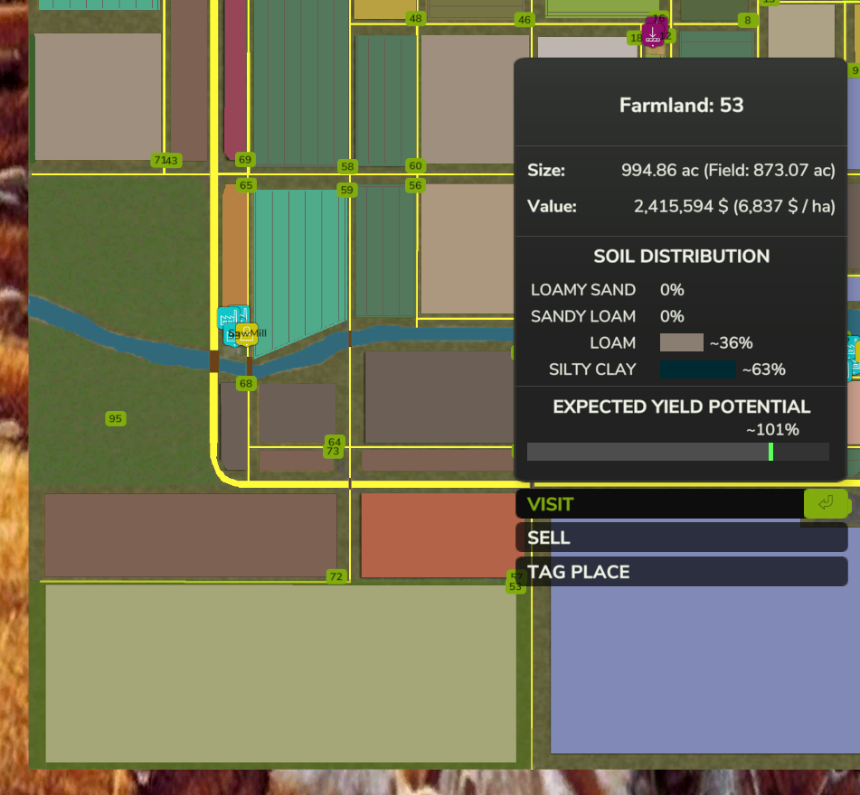
Task: Pick farmland number 58
Action: point(347,166)
